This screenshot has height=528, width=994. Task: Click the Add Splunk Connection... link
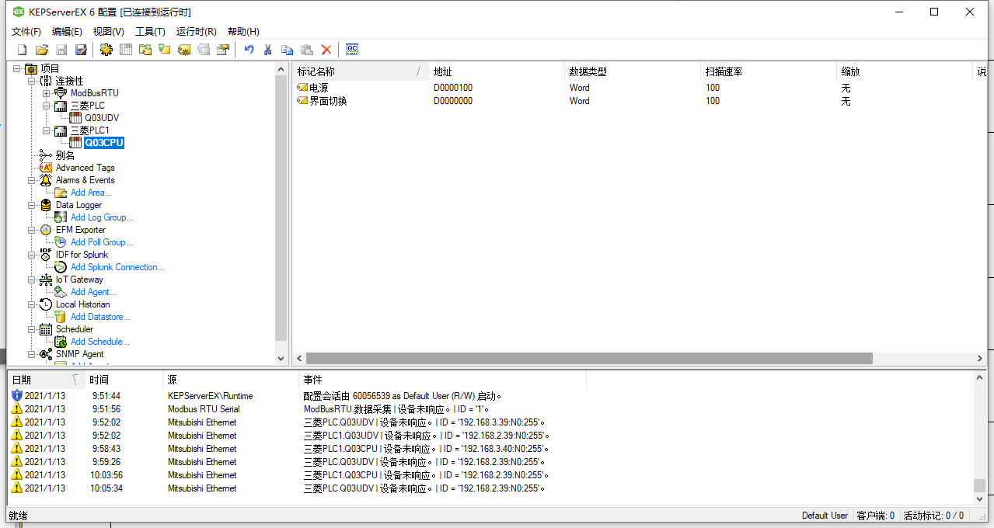117,267
